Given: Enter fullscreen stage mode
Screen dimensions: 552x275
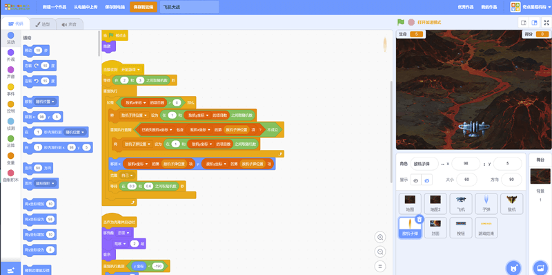Looking at the screenshot, I should [x=546, y=23].
